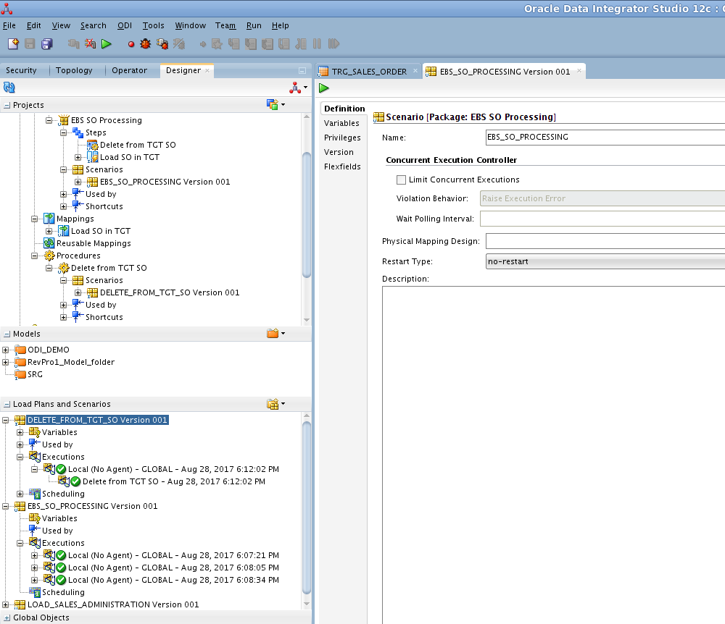
Task: Select the Flexfields section of the scenario editor
Action: 342,166
